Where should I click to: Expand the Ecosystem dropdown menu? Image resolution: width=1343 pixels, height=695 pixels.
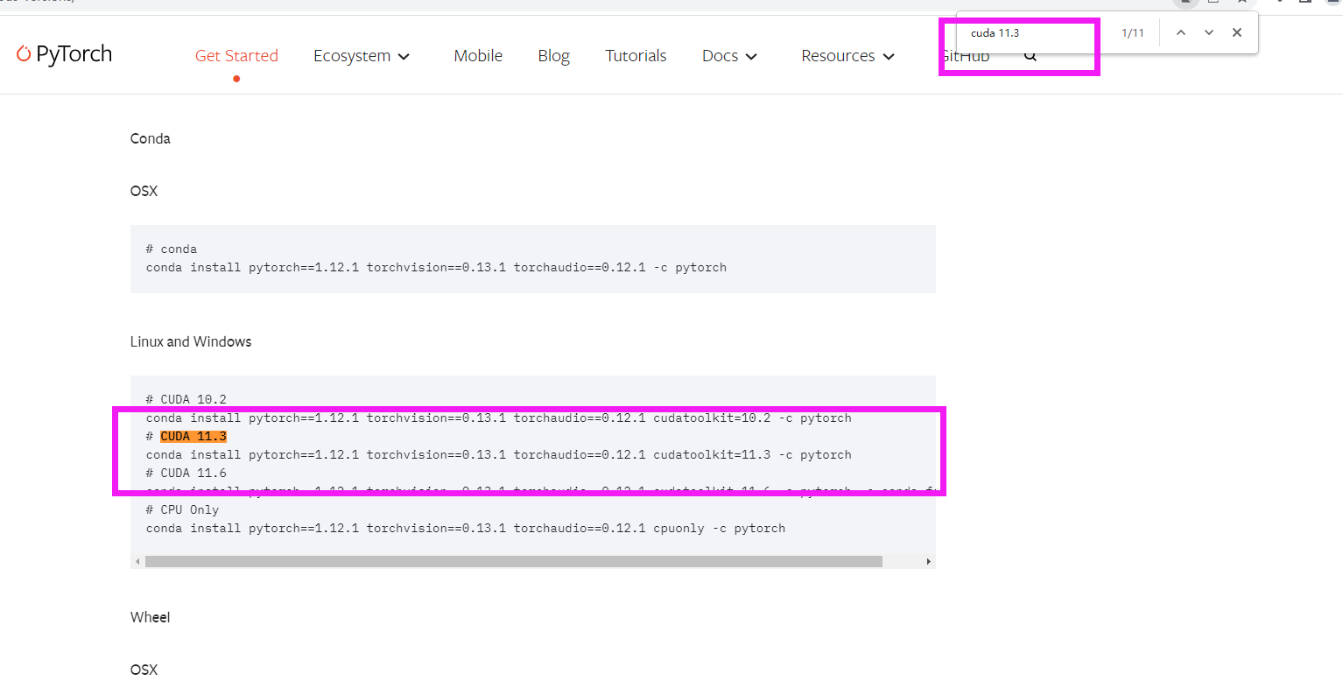(x=362, y=56)
